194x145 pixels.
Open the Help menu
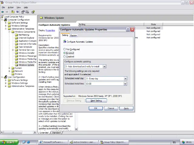[x=26, y=7]
